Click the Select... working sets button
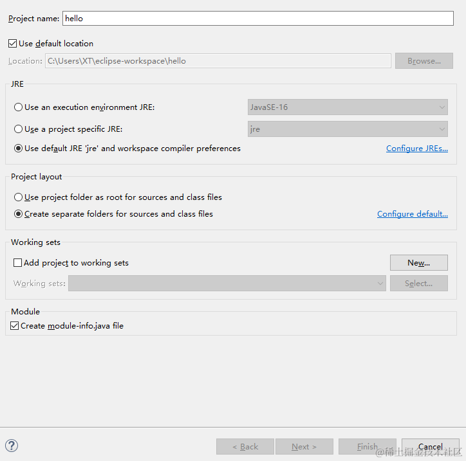This screenshot has height=461, width=466. [x=419, y=283]
